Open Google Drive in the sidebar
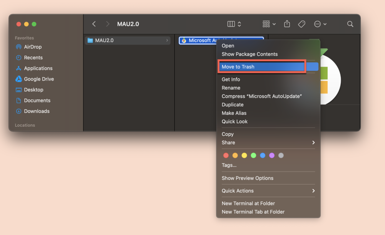The height and width of the screenshot is (235, 385). tap(38, 79)
